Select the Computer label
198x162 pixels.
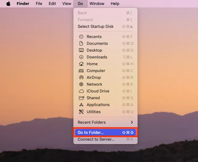point(96,70)
